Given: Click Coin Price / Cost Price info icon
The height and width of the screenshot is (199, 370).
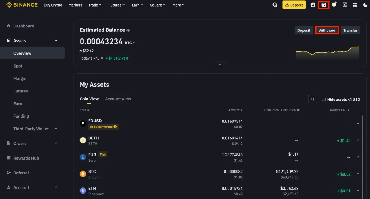Looking at the screenshot, I should click(298, 110).
